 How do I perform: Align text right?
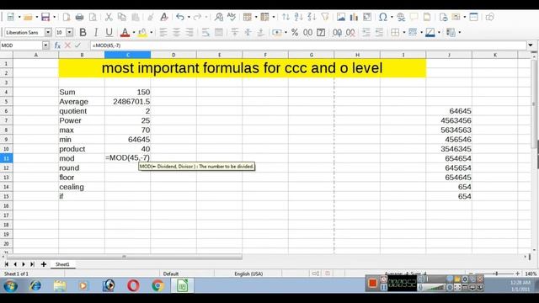[x=189, y=32]
